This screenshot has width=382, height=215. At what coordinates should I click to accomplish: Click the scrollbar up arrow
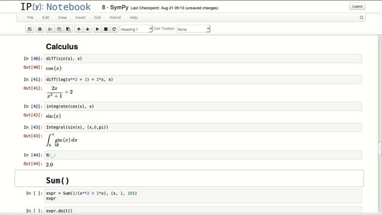click(380, 38)
